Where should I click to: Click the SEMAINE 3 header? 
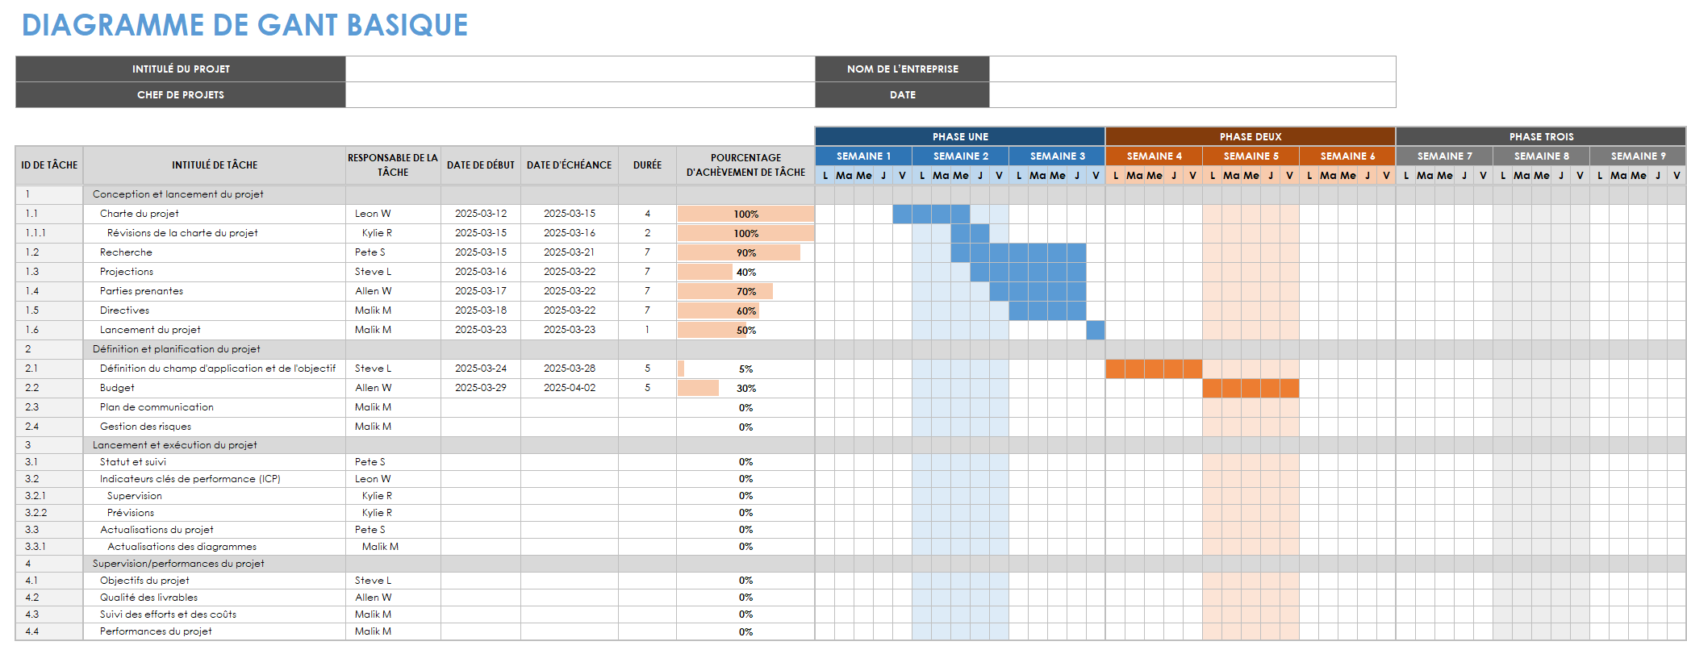pyautogui.click(x=1057, y=156)
